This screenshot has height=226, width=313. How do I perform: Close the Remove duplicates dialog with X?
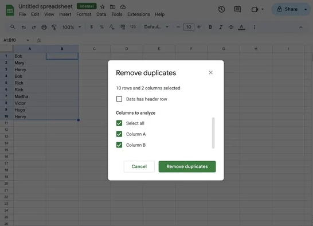(210, 72)
